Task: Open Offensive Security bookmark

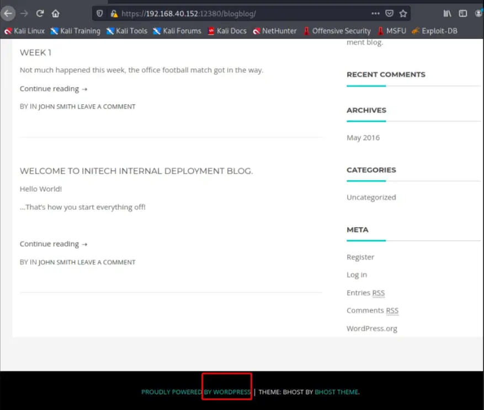Action: point(337,31)
